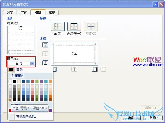Image resolution: width=165 pixels, height=123 pixels.
Task: Click the 清除(R) clear button
Action: (150, 108)
